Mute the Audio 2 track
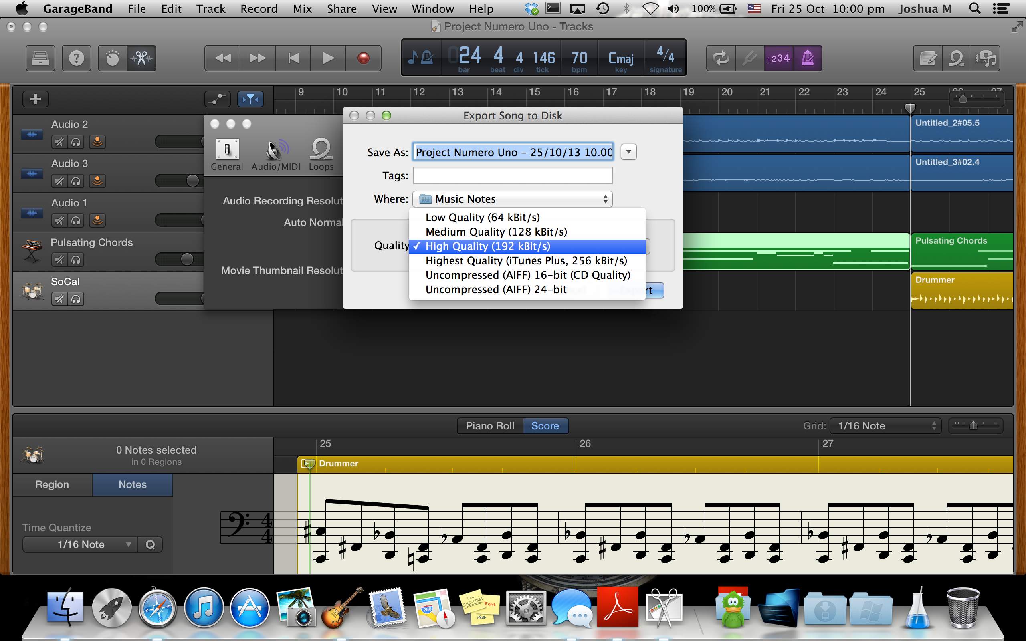 pos(59,142)
